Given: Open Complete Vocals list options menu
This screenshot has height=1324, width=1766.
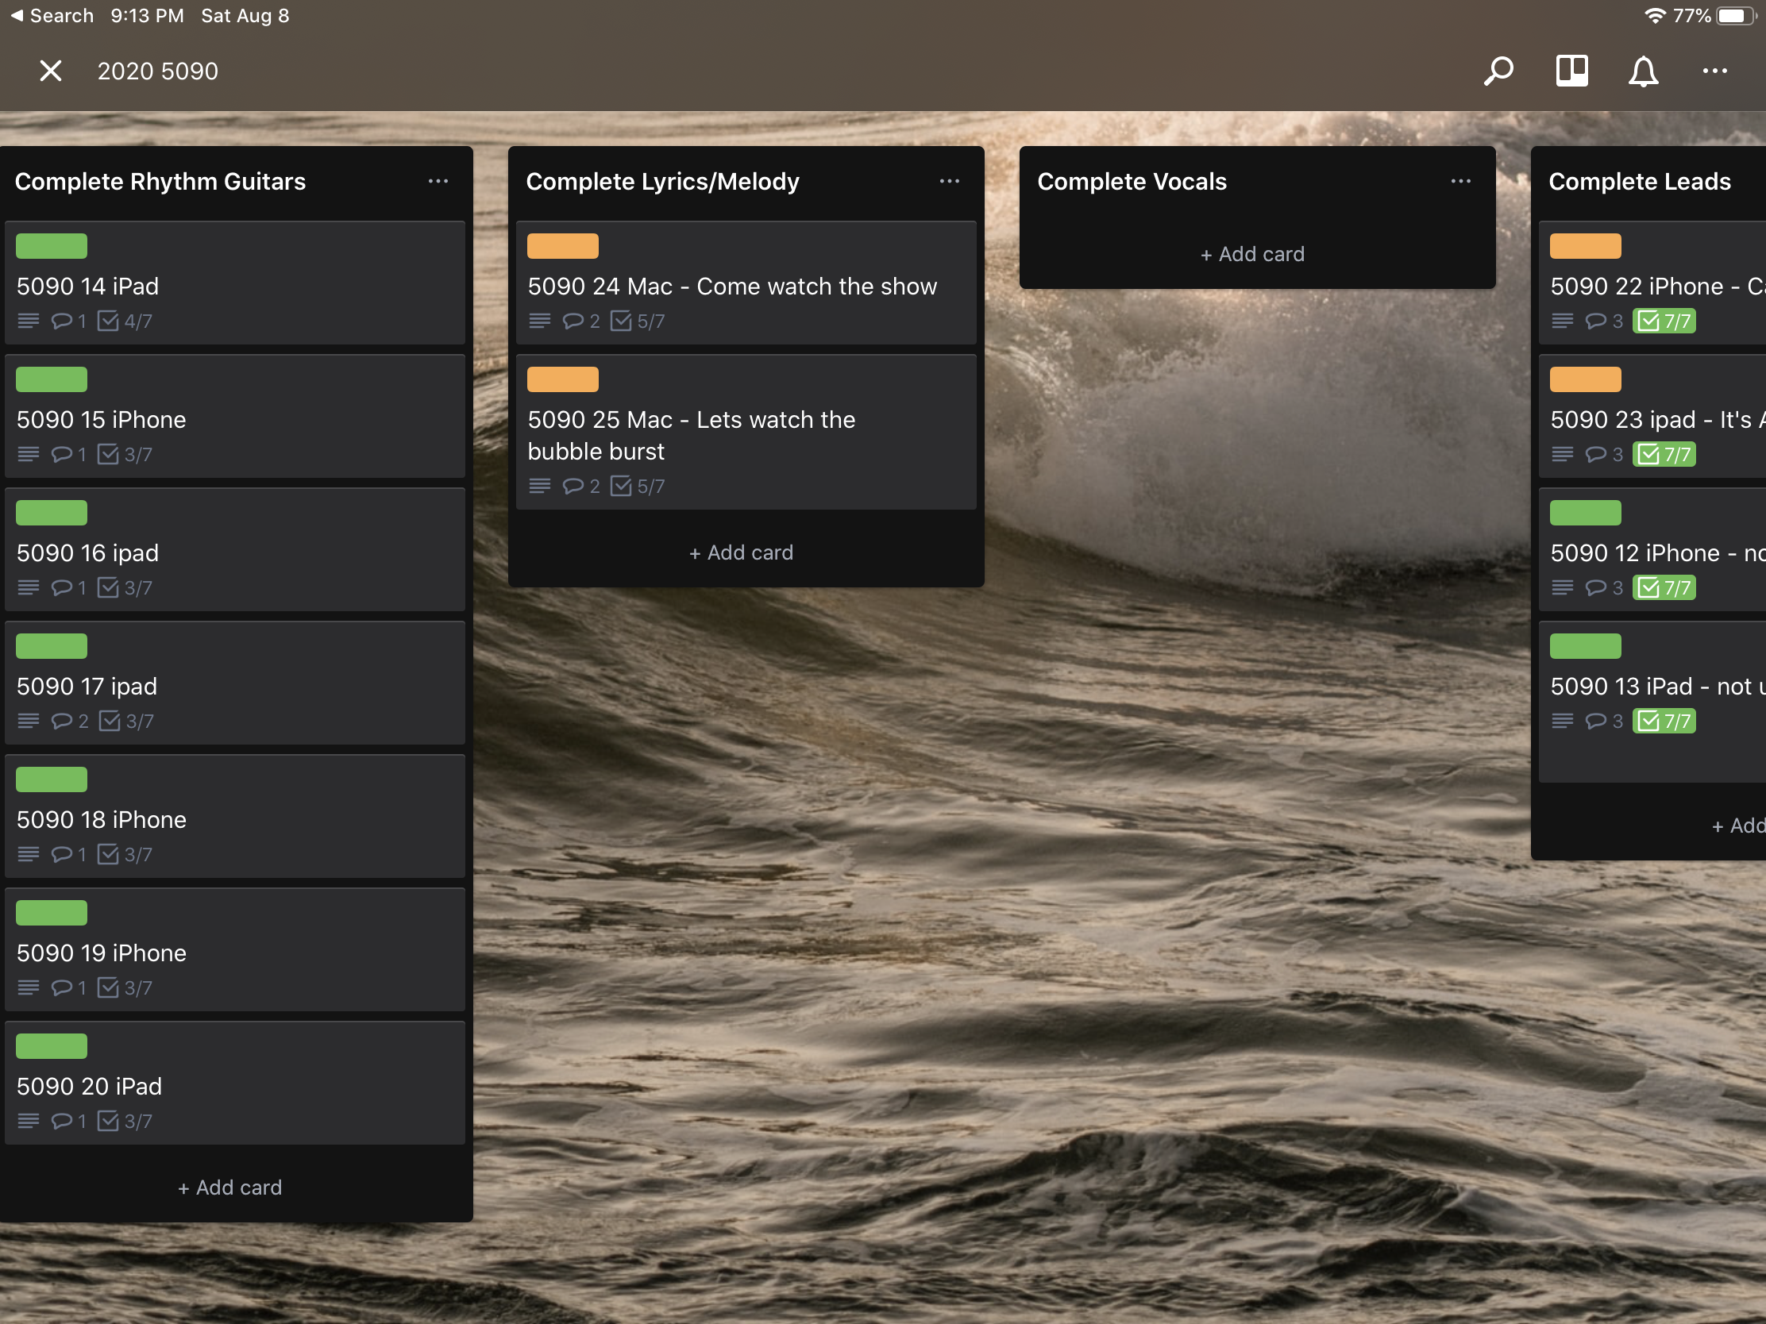Looking at the screenshot, I should 1460,181.
